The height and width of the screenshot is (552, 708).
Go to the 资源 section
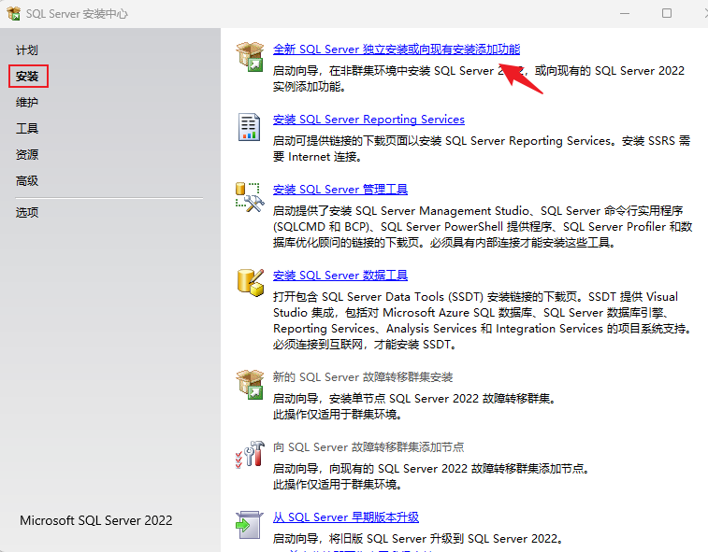[x=26, y=155]
